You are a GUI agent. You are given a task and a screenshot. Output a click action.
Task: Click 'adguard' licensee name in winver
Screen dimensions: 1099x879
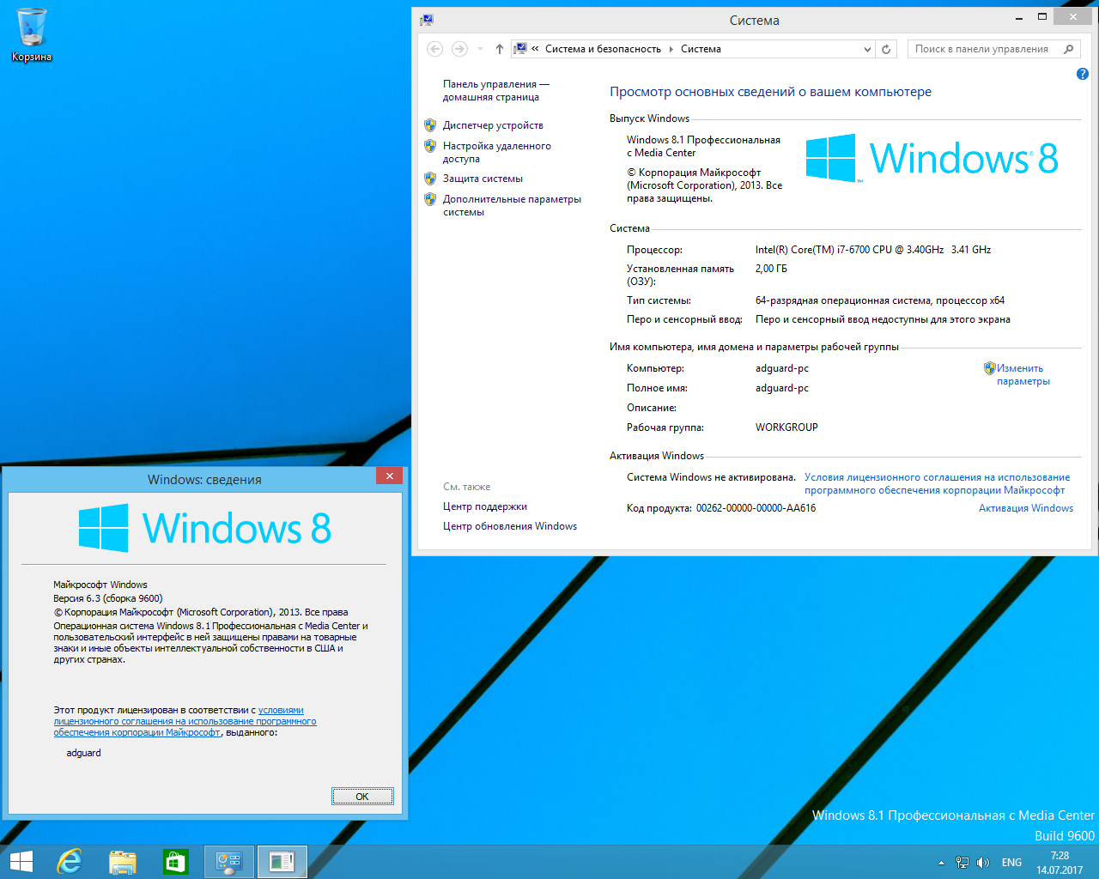point(83,753)
